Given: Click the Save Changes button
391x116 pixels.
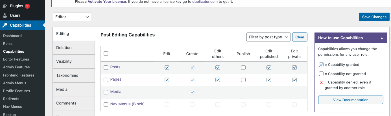Looking at the screenshot, I should pos(374,17).
